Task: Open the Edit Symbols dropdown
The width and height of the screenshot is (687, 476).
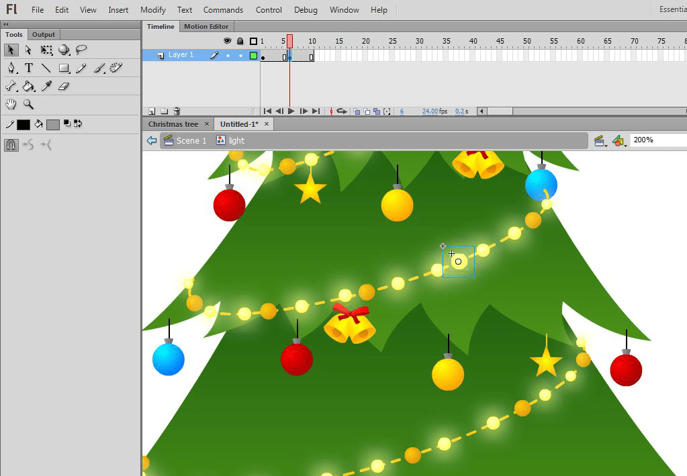Action: click(x=619, y=140)
